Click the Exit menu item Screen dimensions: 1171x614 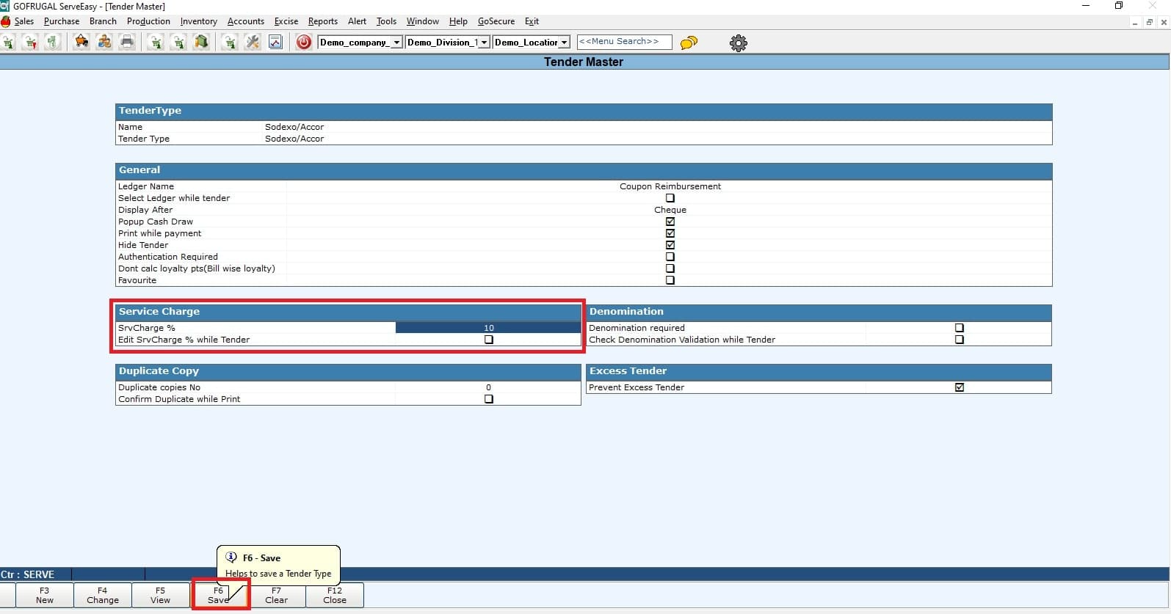coord(532,21)
